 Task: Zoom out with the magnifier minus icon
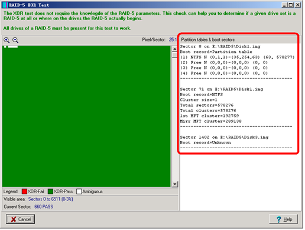coord(15,40)
